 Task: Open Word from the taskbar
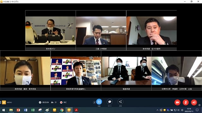(x=26, y=110)
